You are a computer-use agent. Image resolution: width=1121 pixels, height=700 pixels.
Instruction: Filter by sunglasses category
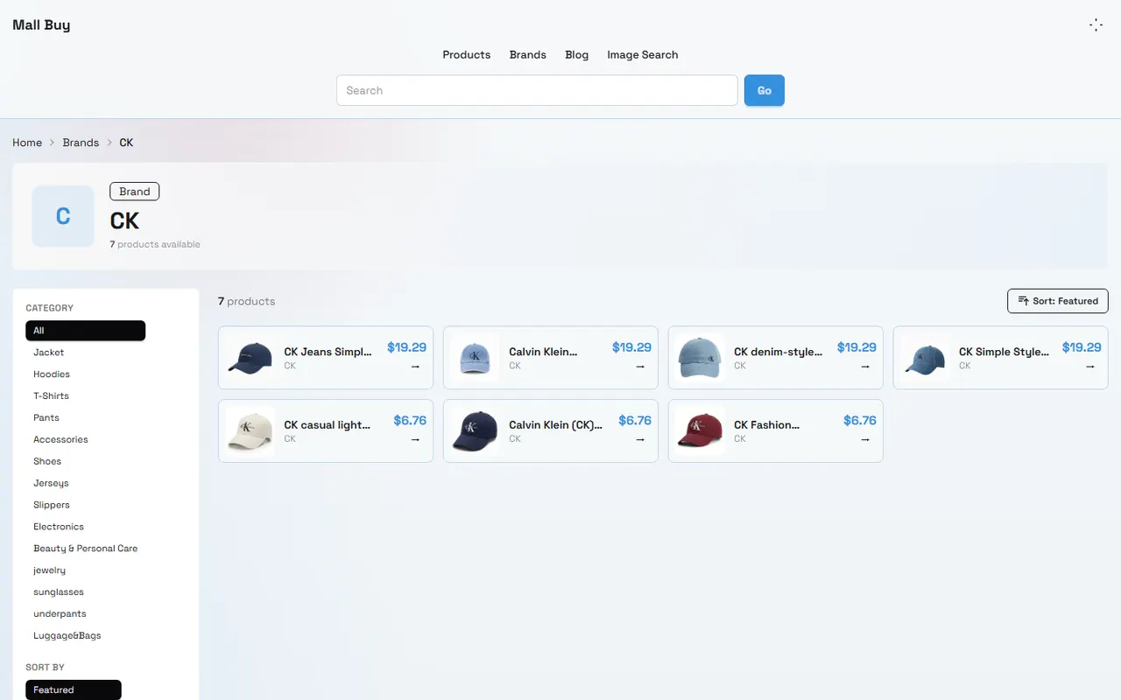[59, 593]
